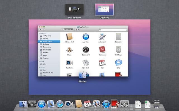
Task: Open the Dashboard app in Applications grid
Action: click(86, 50)
